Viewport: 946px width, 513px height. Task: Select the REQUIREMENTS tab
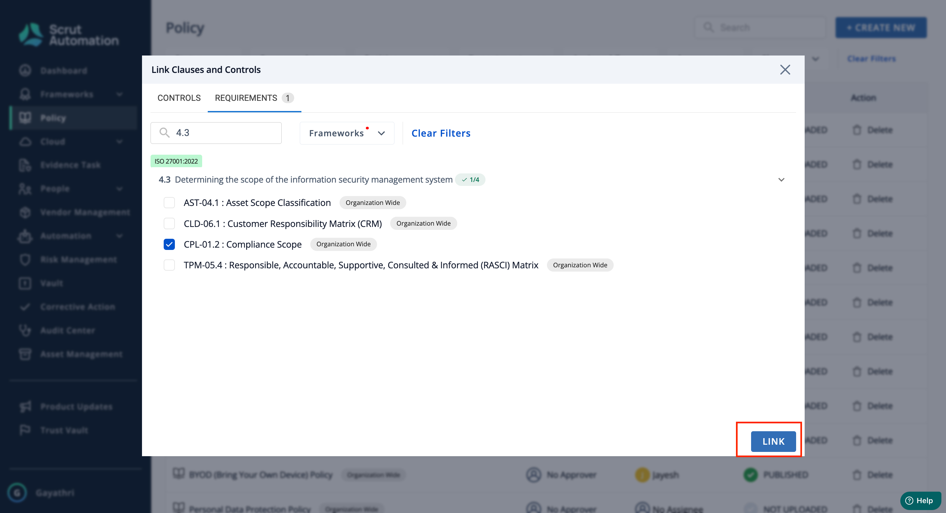point(254,98)
